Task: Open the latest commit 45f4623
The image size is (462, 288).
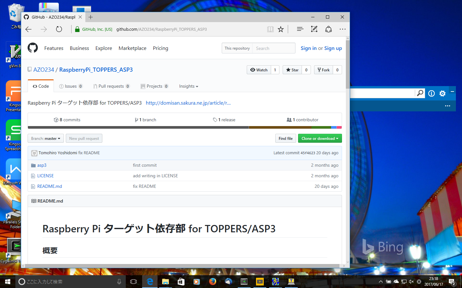Action: pos(308,153)
